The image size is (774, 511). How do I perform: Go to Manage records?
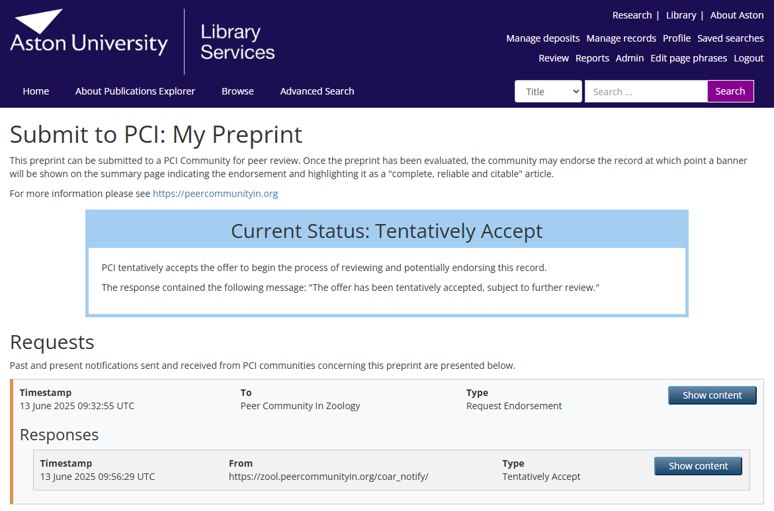click(621, 38)
